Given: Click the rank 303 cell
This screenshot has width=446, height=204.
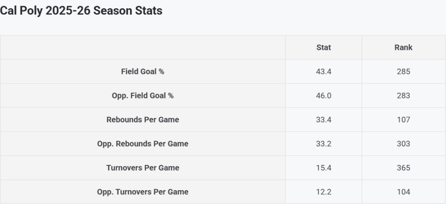Looking at the screenshot, I should [403, 144].
